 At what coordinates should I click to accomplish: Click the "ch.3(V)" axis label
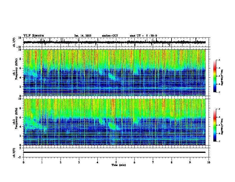coord(14,153)
